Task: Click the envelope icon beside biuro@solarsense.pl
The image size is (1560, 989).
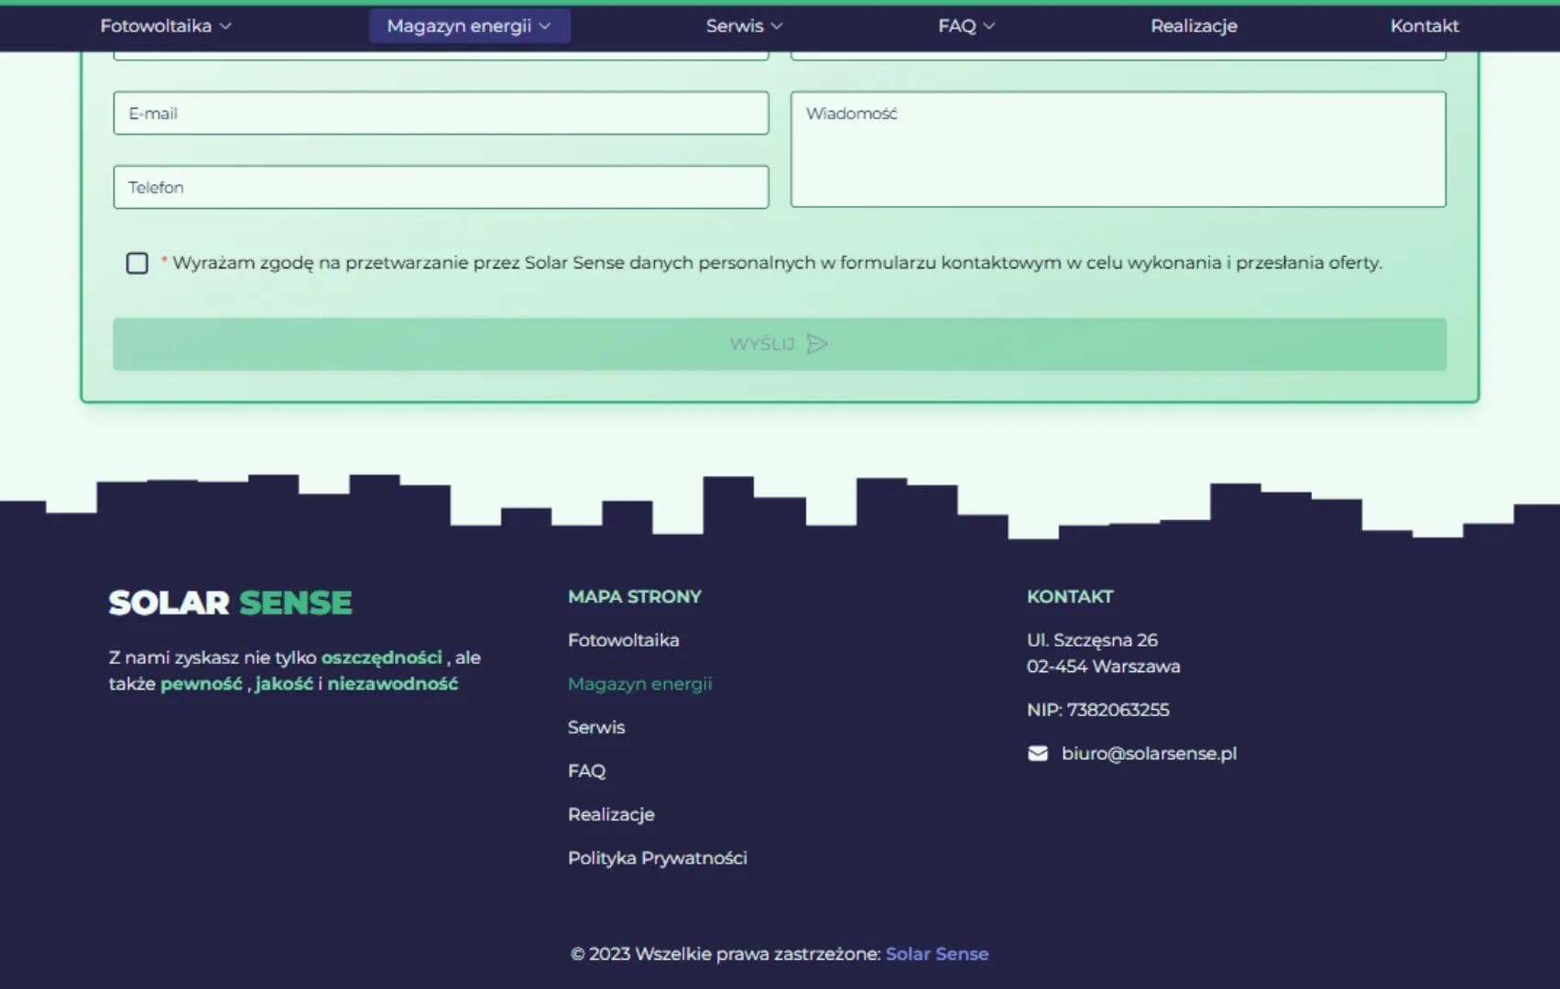Action: point(1037,754)
